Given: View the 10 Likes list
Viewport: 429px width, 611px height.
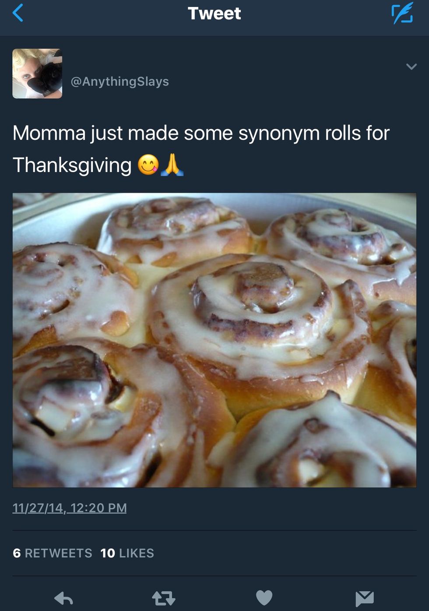Looking at the screenshot, I should [127, 553].
